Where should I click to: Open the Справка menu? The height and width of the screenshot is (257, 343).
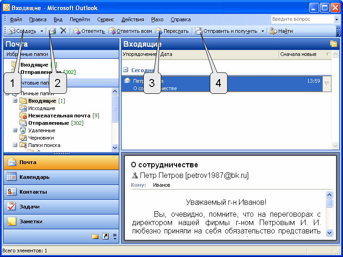[180, 19]
